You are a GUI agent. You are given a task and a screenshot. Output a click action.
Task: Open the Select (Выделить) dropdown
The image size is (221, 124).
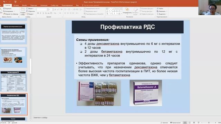click(x=162, y=14)
